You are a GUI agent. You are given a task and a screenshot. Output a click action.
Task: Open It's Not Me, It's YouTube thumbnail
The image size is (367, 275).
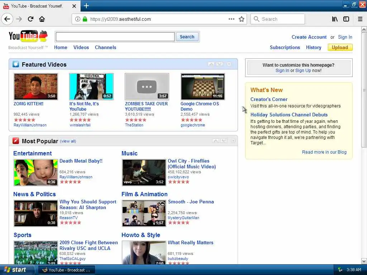click(91, 87)
